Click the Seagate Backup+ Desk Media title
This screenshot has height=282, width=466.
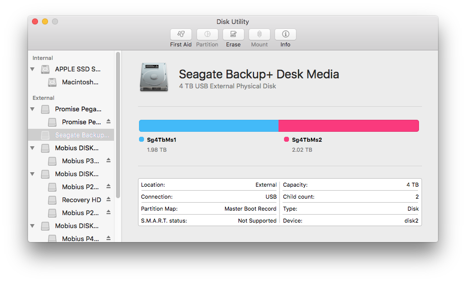click(x=259, y=74)
